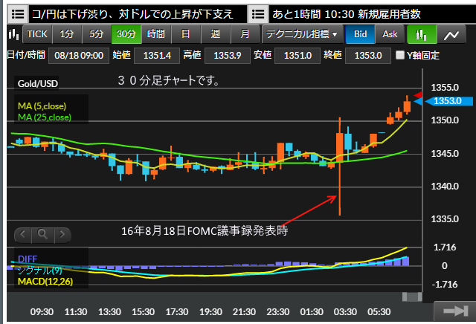Select Bid price display
The height and width of the screenshot is (324, 476).
(x=360, y=34)
